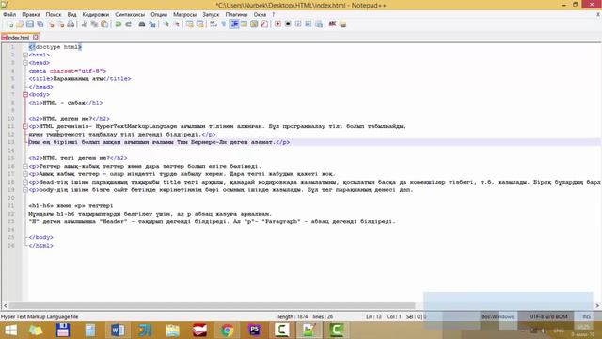This screenshot has height=339, width=602.
Task: Toggle synchronized horizontal scrolling
Action: tap(200, 24)
